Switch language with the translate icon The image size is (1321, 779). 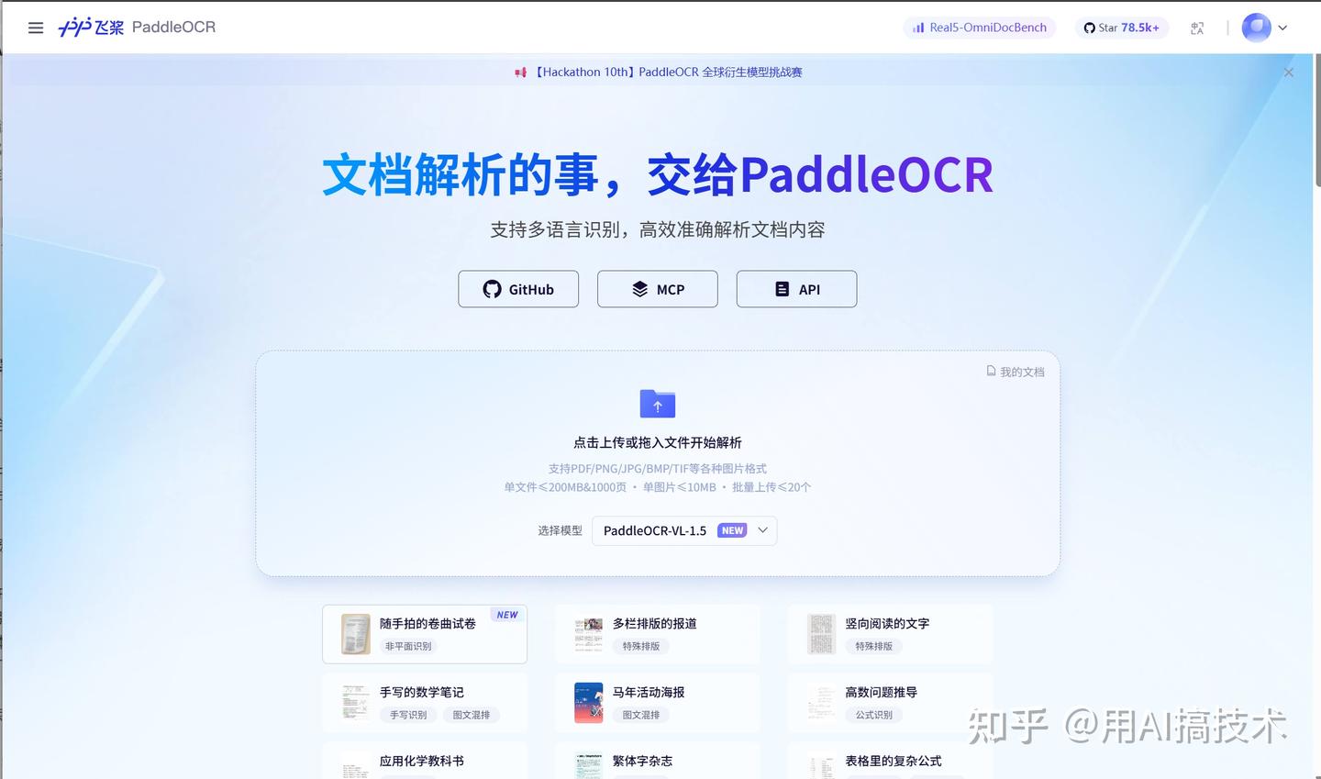pyautogui.click(x=1197, y=28)
